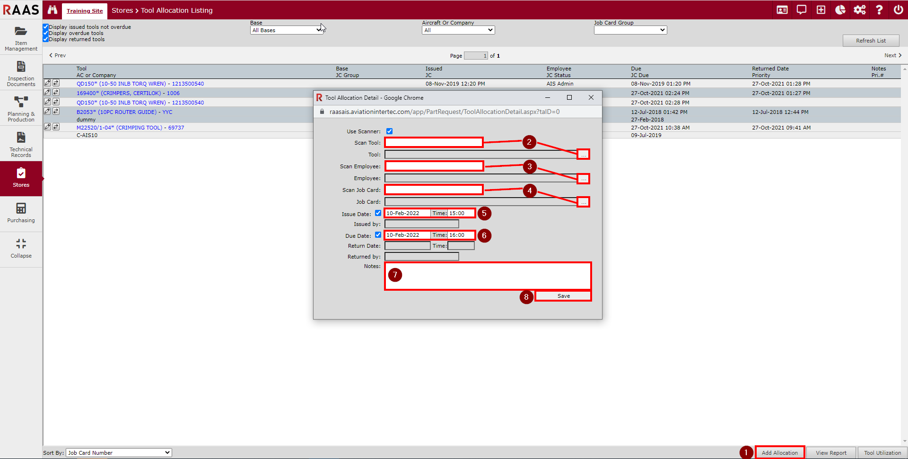
Task: Open the Training Site tab
Action: click(x=85, y=10)
